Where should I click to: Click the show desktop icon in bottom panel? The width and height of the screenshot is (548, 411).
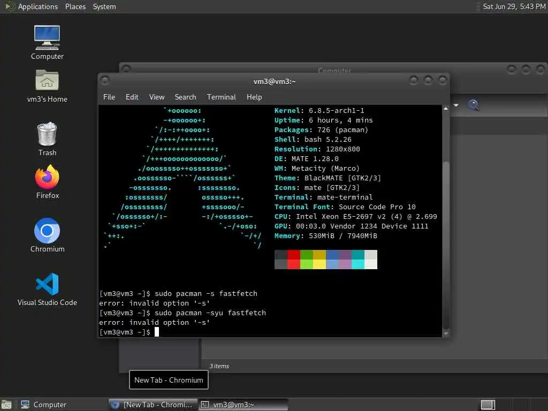point(6,405)
